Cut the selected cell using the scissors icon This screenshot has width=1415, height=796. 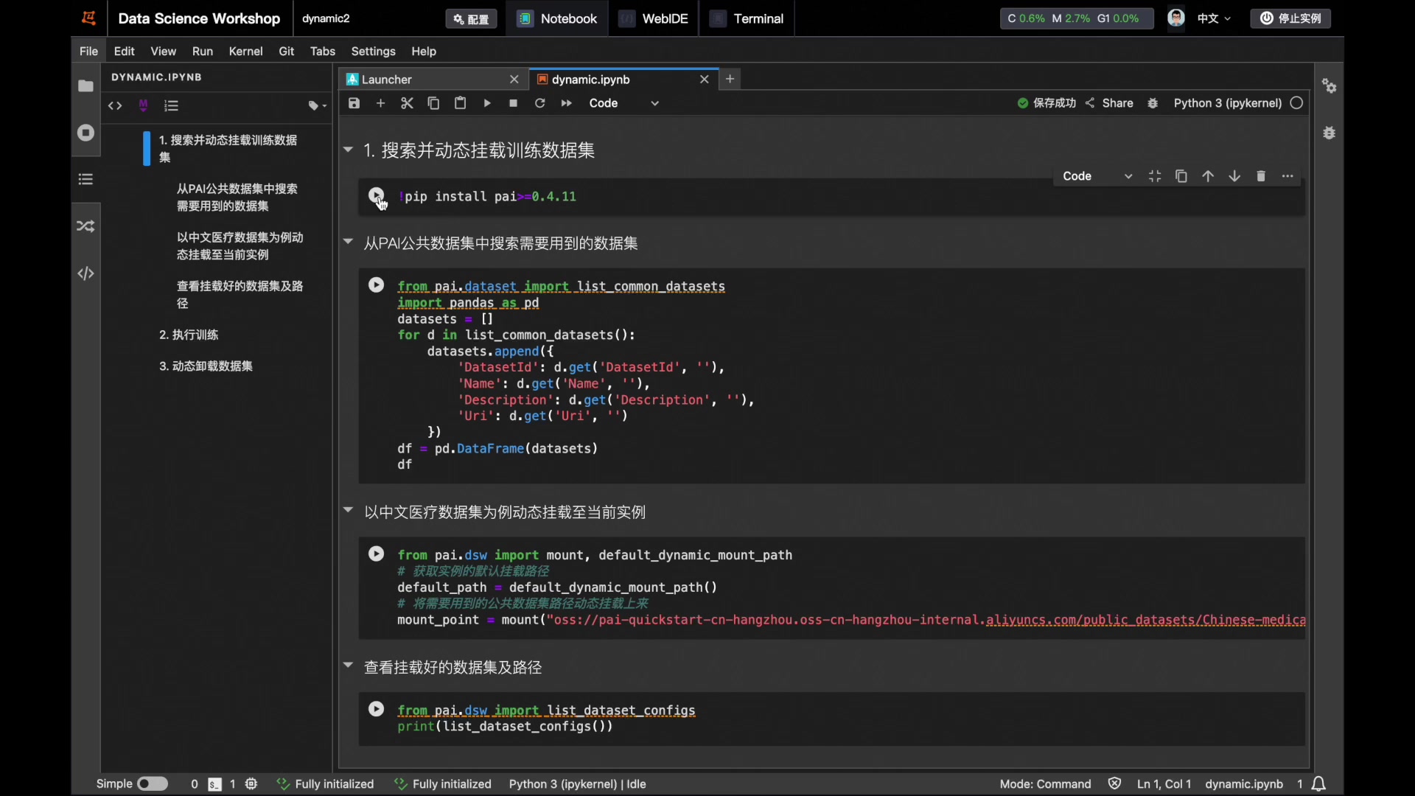(407, 103)
